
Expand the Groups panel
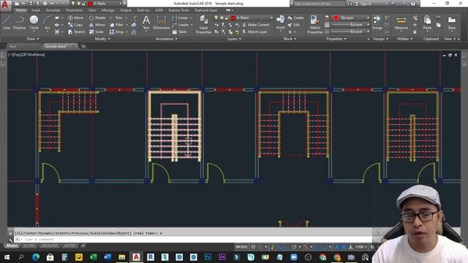pos(380,39)
